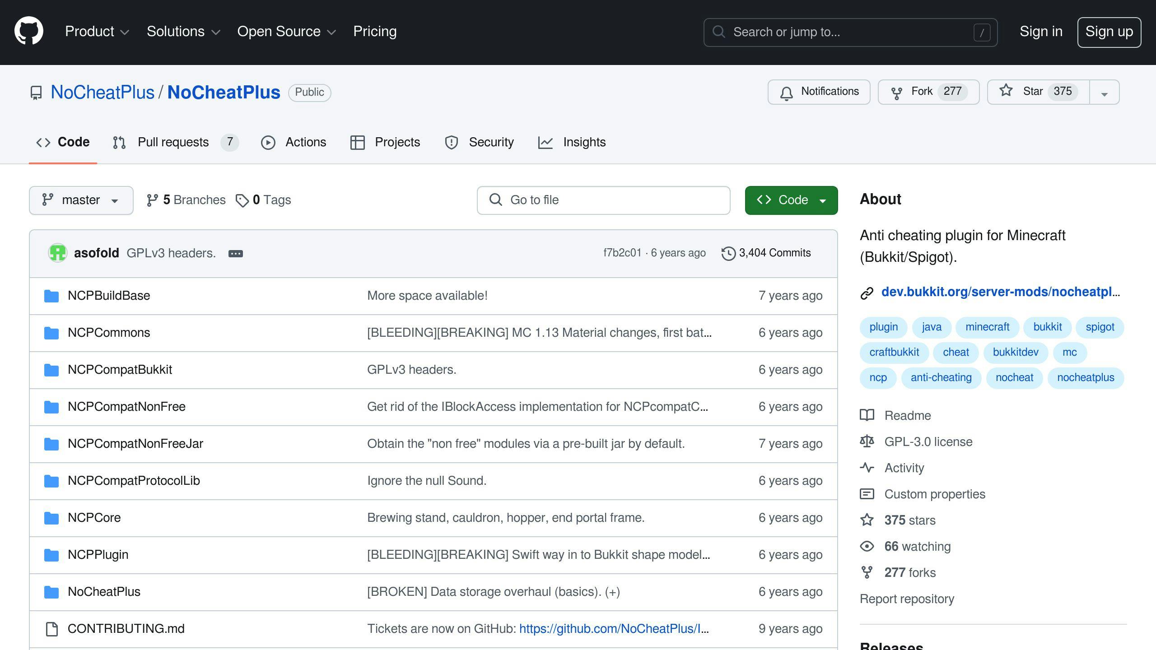Click Report repository
Viewport: 1156px width, 650px height.
(907, 599)
